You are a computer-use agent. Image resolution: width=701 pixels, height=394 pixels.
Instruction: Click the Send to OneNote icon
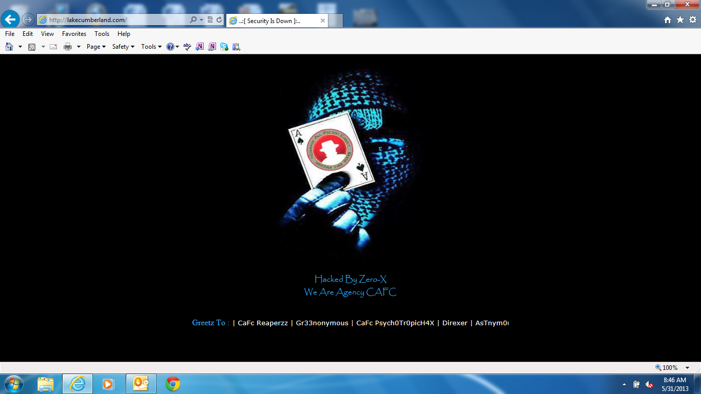tap(200, 47)
